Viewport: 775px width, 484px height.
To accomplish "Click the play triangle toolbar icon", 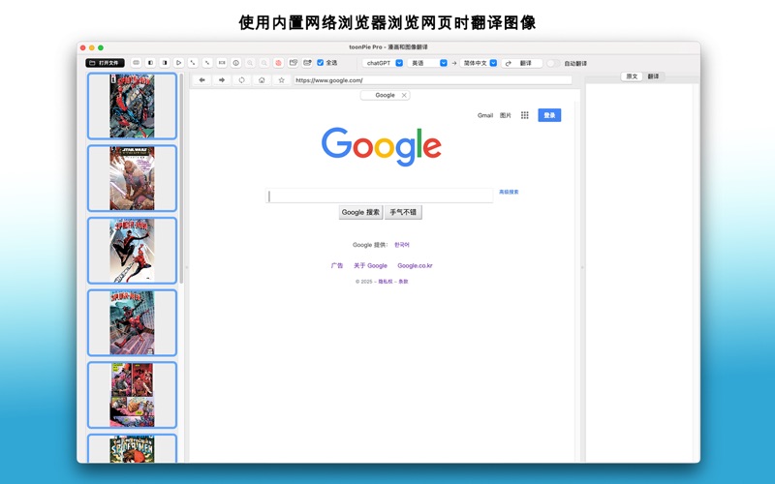I will [x=179, y=63].
